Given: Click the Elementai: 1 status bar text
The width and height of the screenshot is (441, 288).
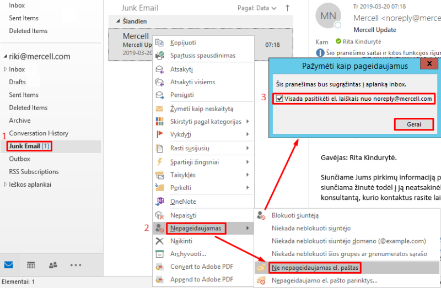Looking at the screenshot, I should (x=18, y=282).
